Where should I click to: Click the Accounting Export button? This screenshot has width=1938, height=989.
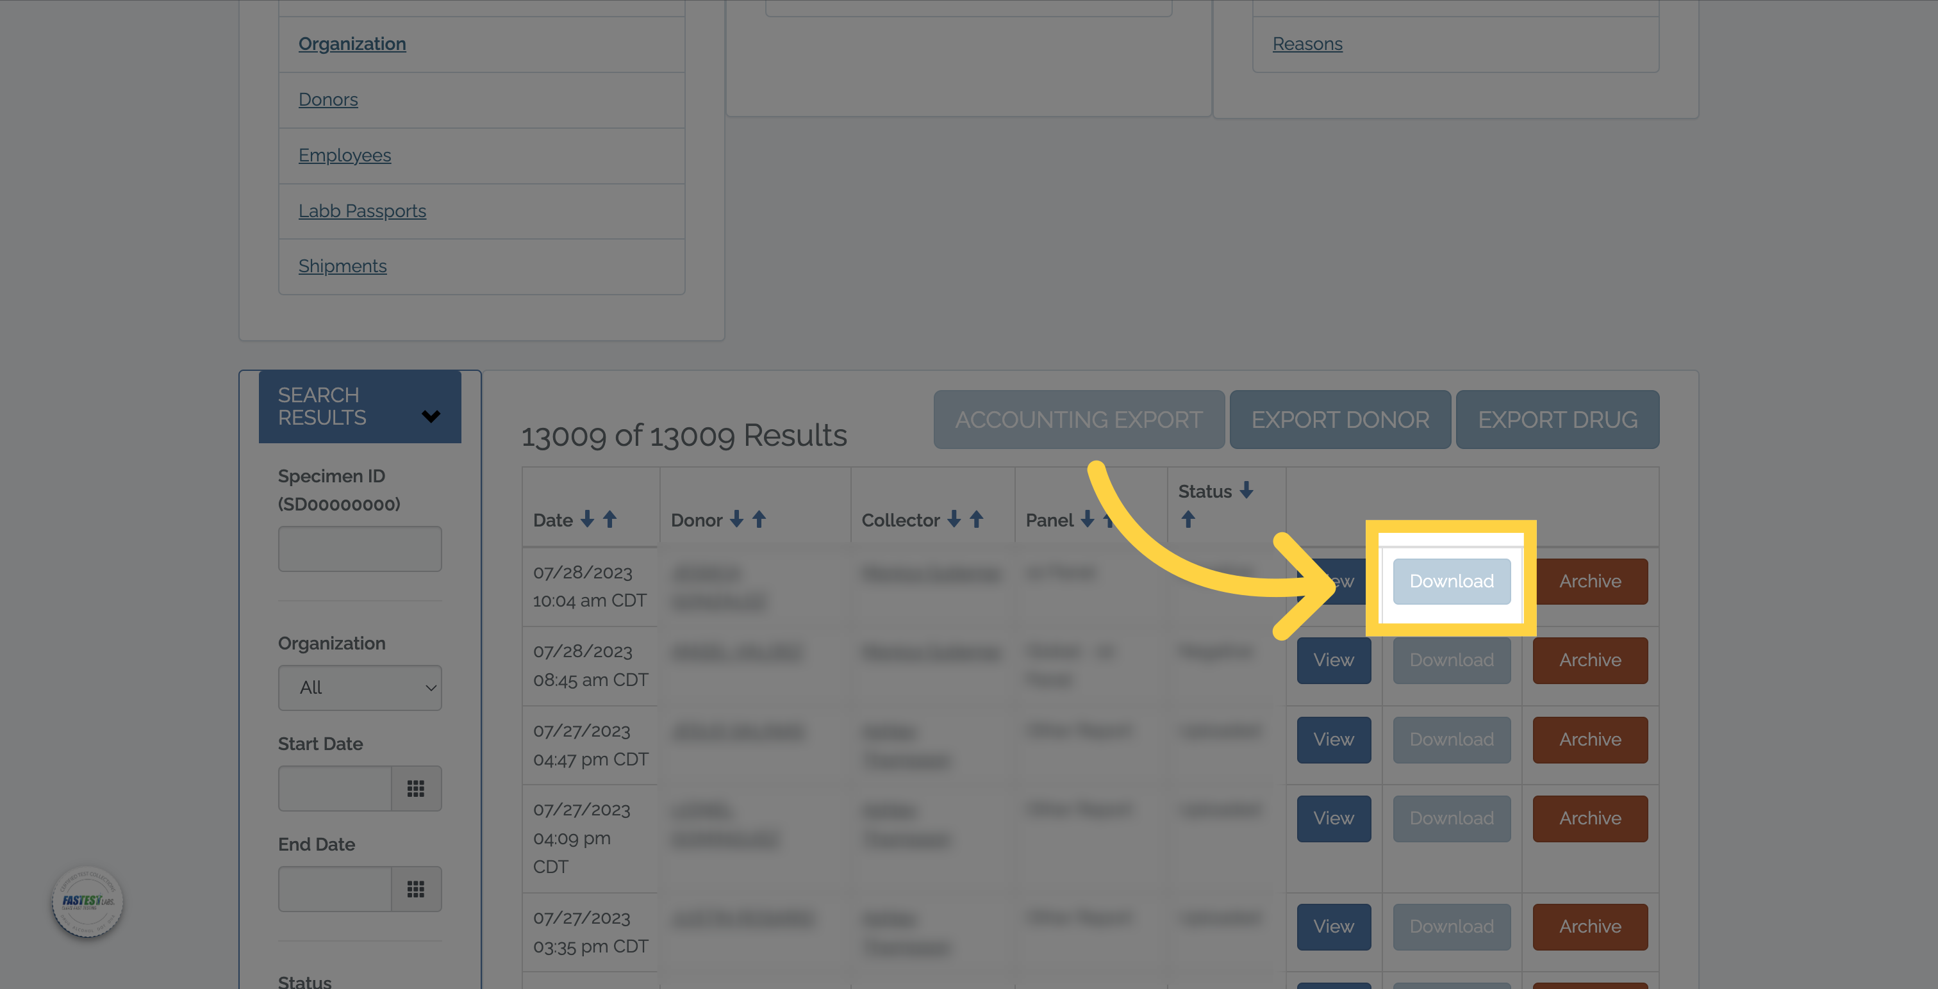coord(1078,420)
